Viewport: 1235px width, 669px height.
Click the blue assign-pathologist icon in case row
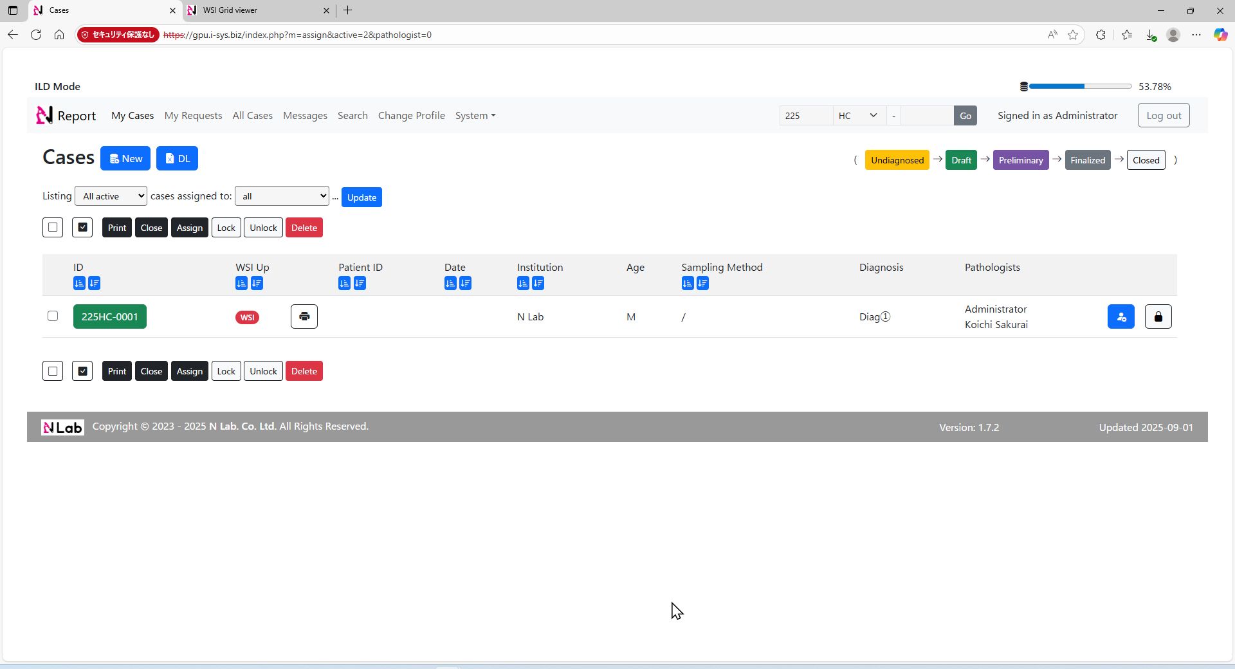pos(1121,316)
